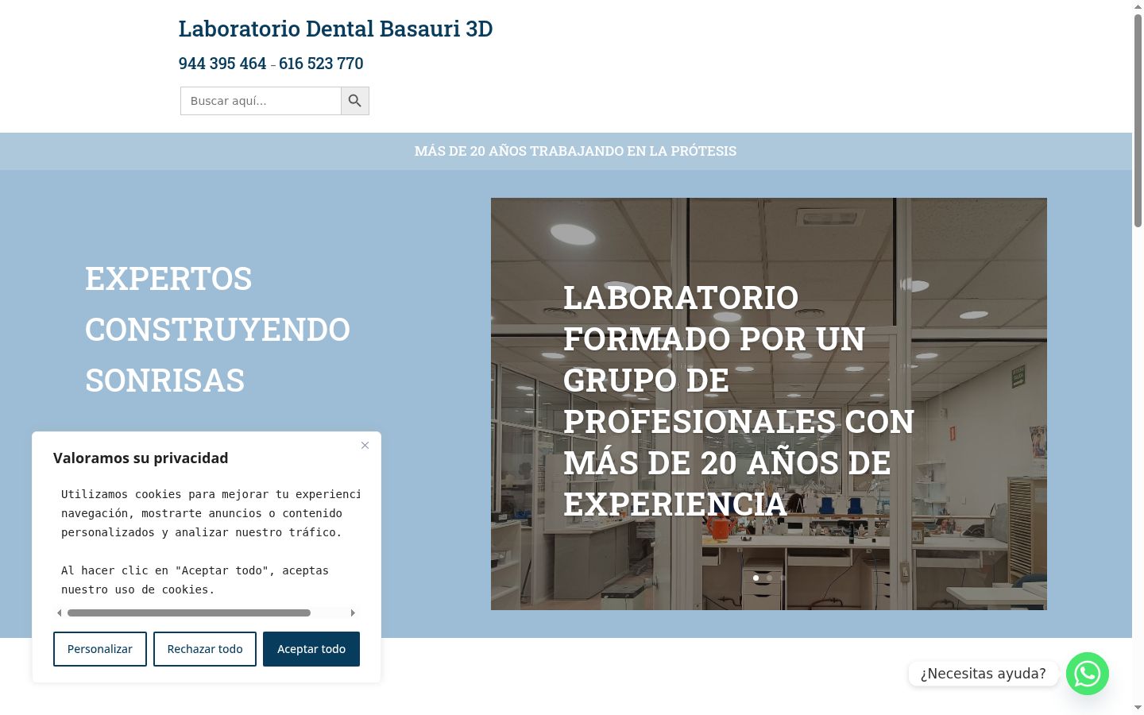Select the first slideshow dot indicator
Image resolution: width=1144 pixels, height=715 pixels.
756,578
